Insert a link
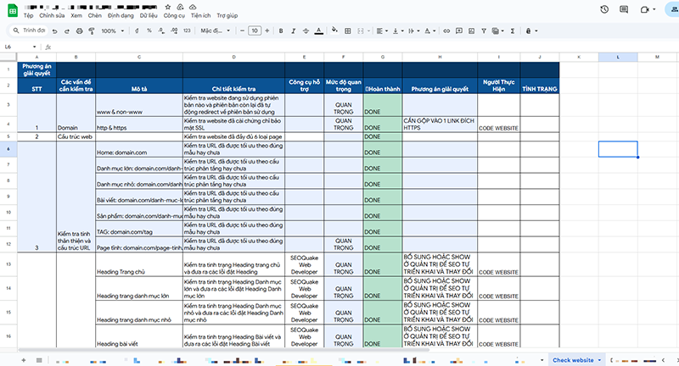 (446, 30)
